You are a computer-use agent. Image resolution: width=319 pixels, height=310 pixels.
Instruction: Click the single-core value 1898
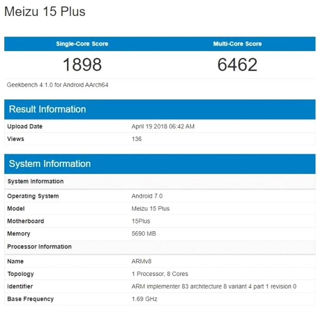pos(82,64)
